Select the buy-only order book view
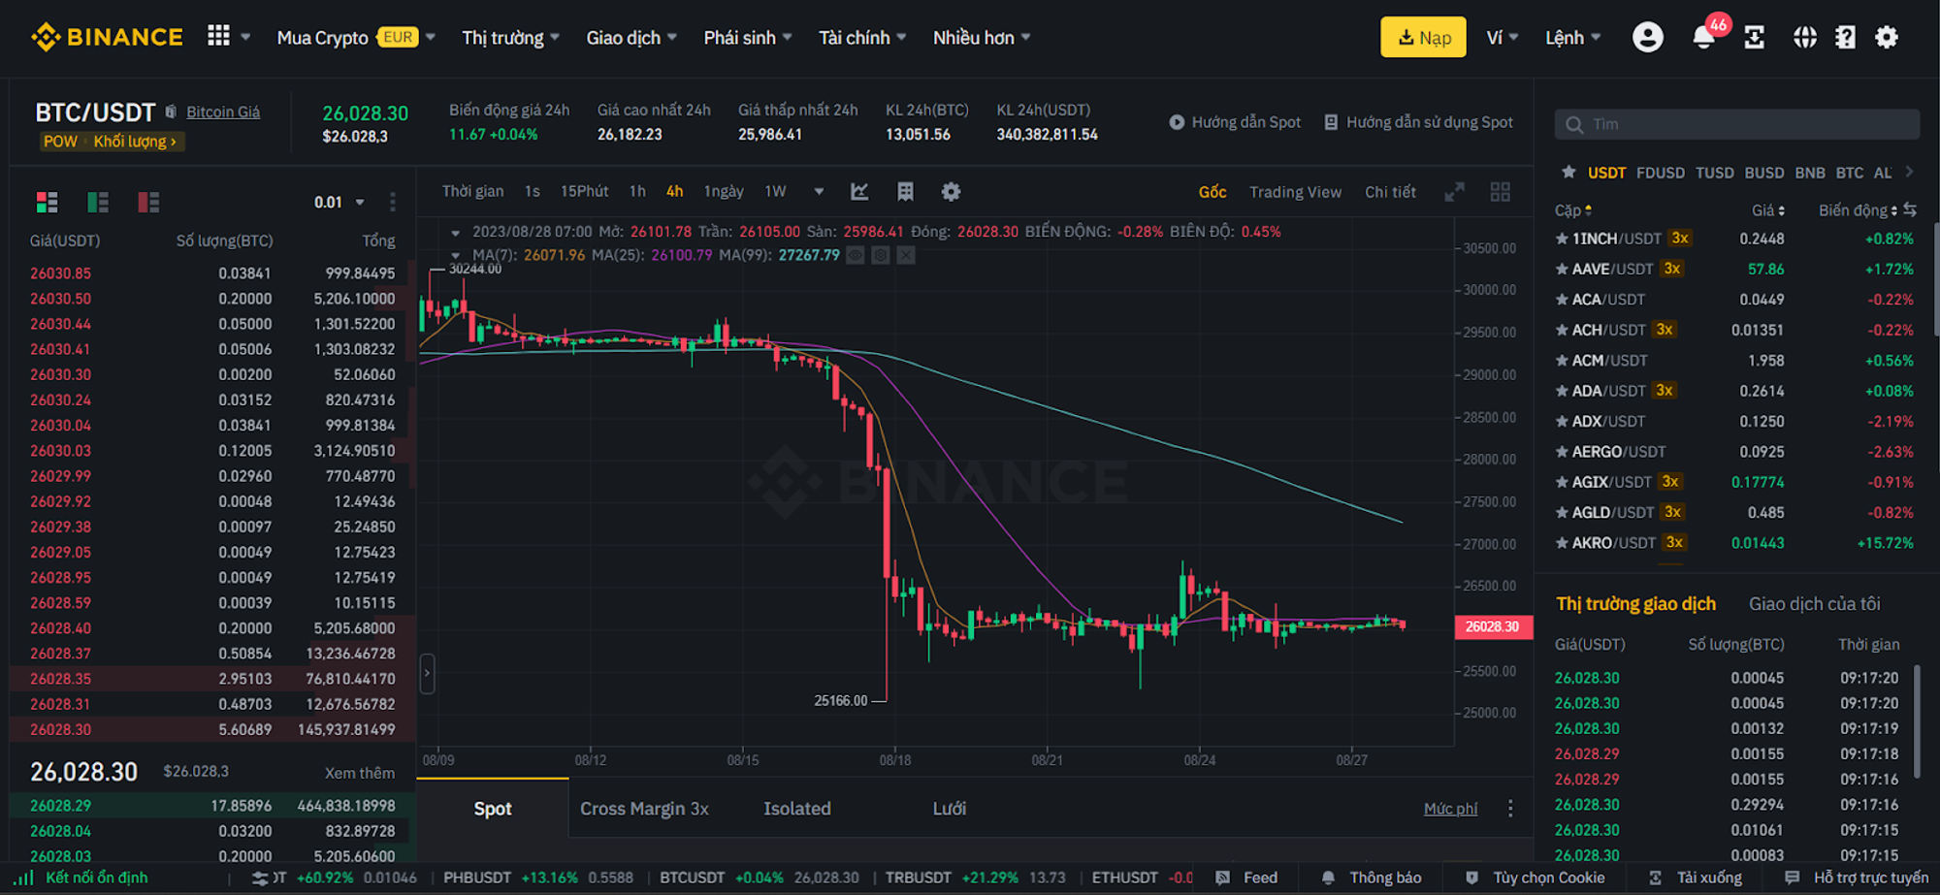The width and height of the screenshot is (1940, 895). [97, 202]
